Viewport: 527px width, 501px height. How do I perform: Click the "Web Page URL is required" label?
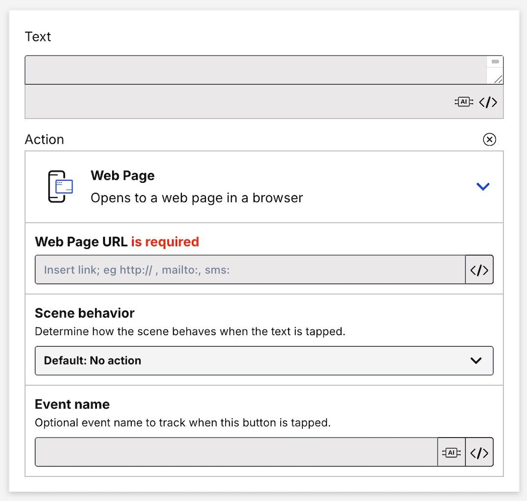point(117,242)
